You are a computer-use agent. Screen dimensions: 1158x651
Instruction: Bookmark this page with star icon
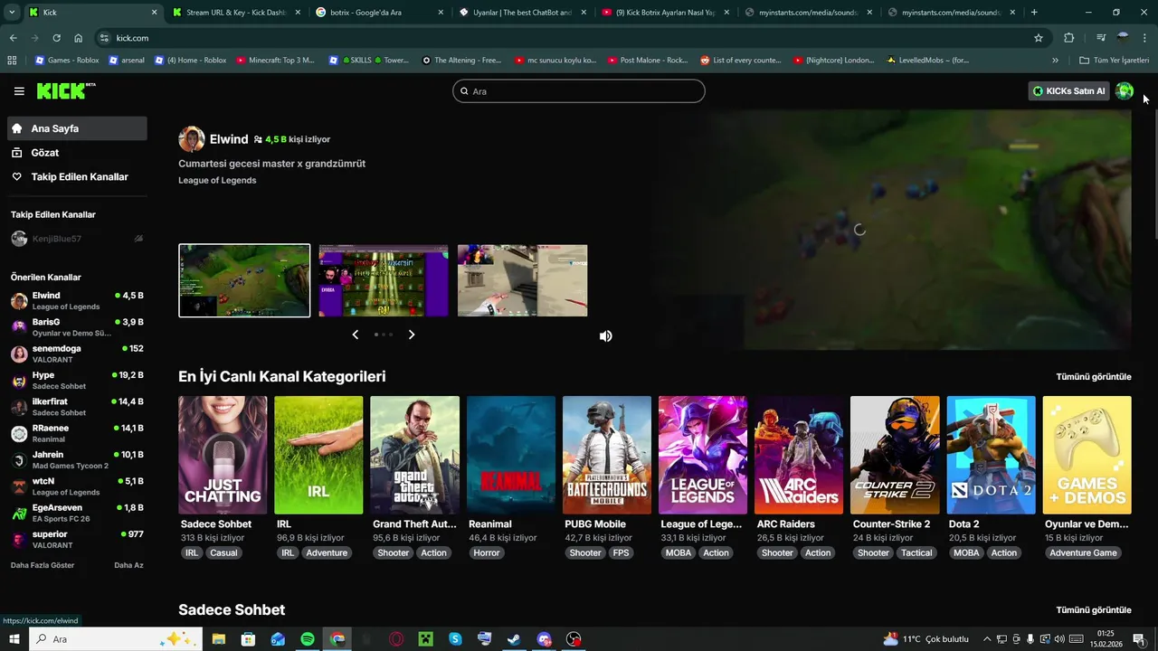[1039, 38]
